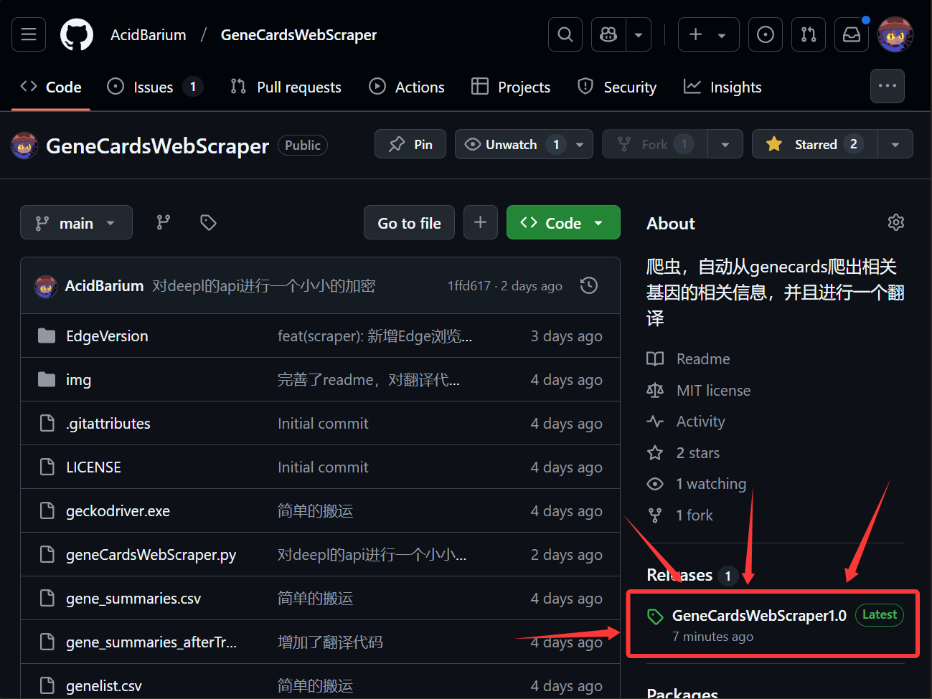932x699 pixels.
Task: Show more tabs with the ellipsis button
Action: [x=888, y=86]
